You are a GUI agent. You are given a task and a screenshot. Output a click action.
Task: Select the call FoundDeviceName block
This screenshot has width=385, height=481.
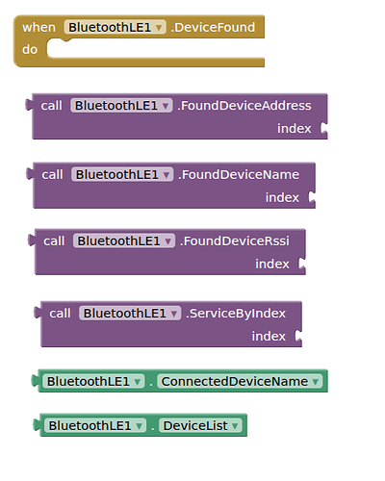tap(52, 175)
